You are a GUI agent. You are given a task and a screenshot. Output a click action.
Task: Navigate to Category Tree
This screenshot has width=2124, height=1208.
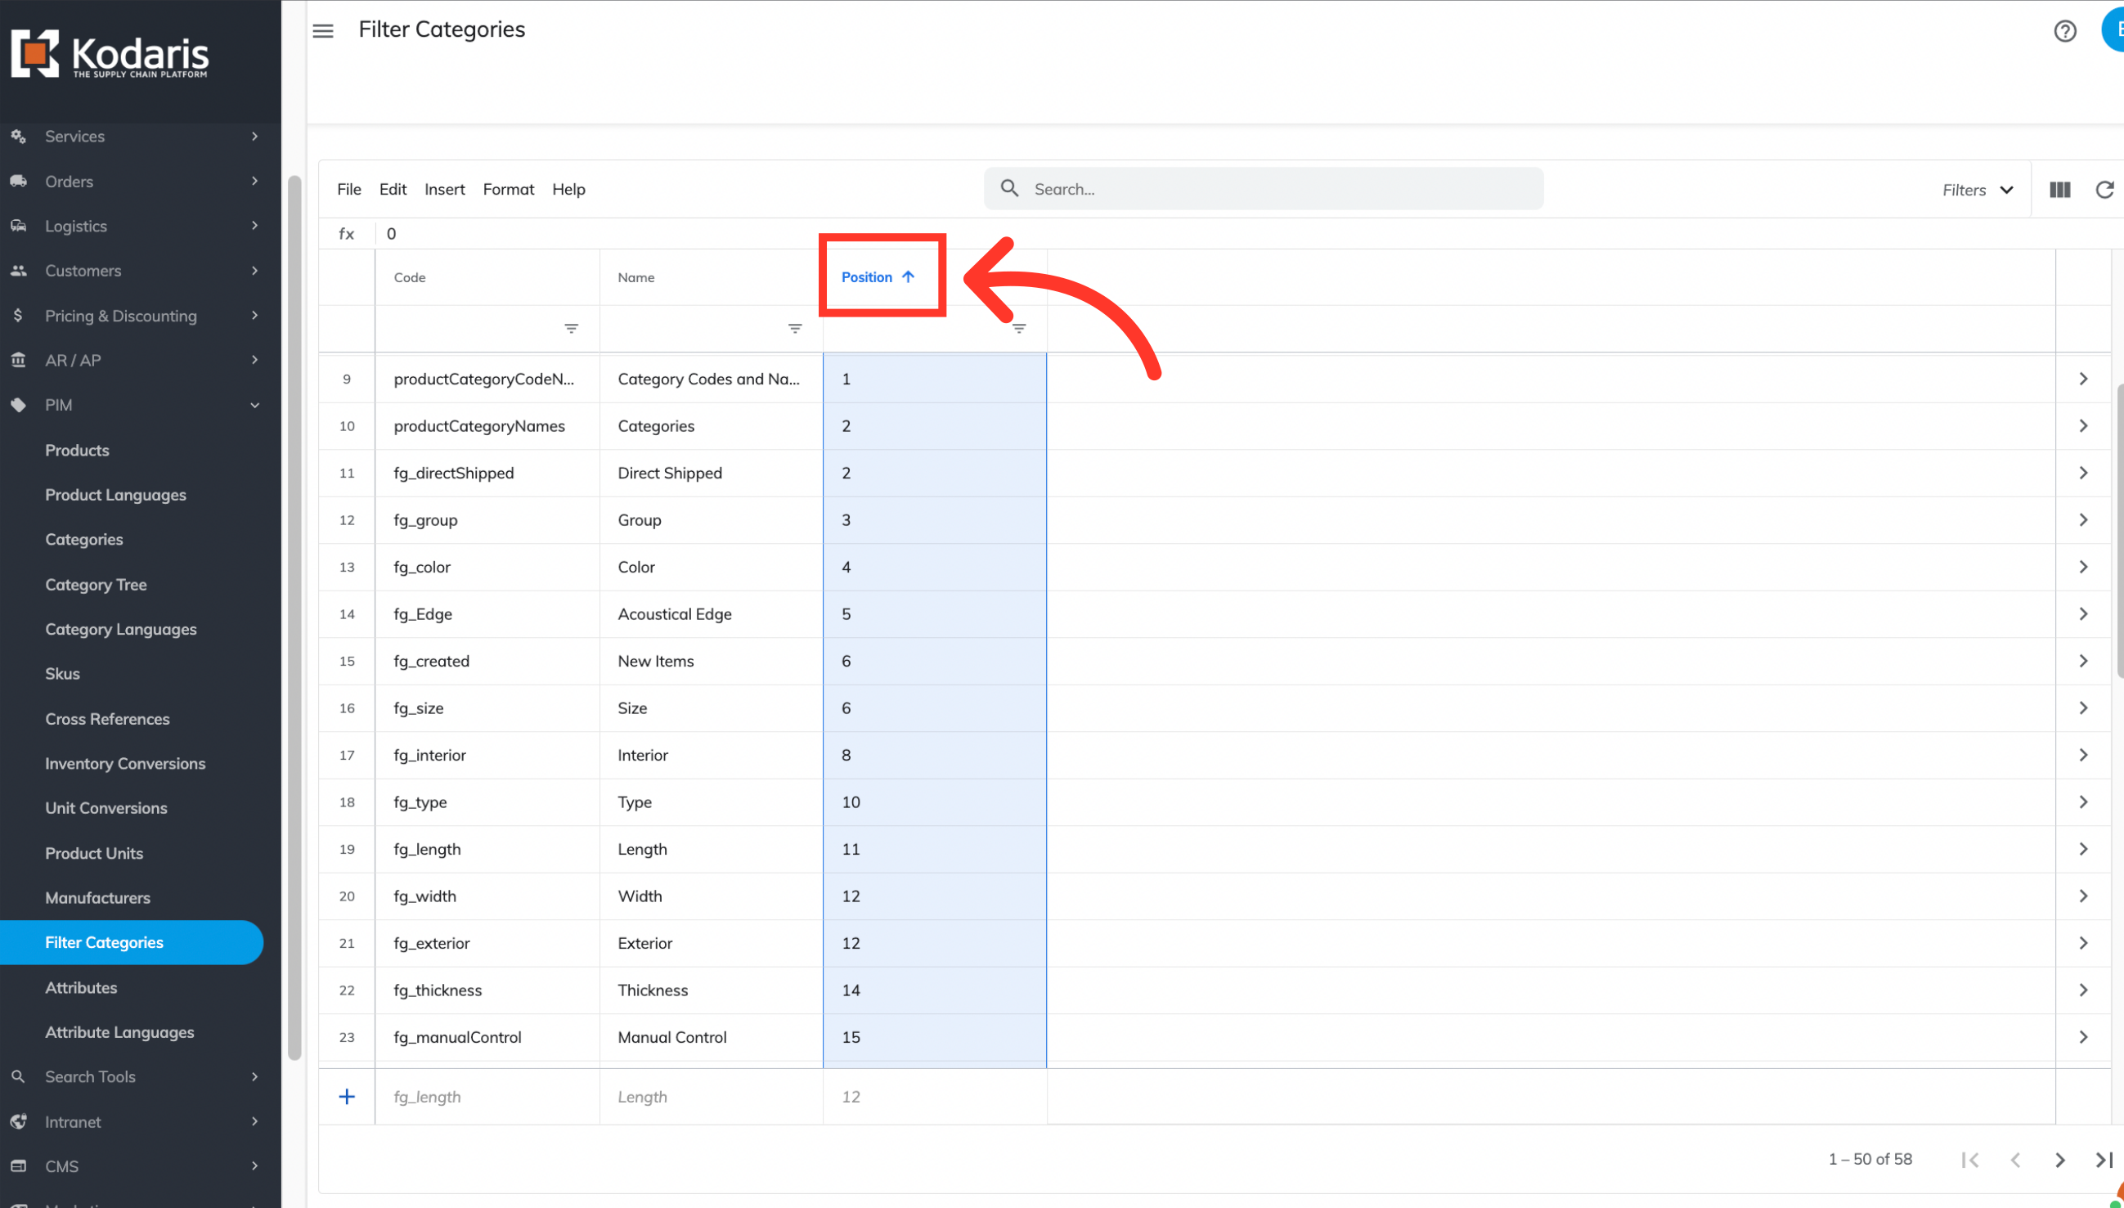[96, 584]
